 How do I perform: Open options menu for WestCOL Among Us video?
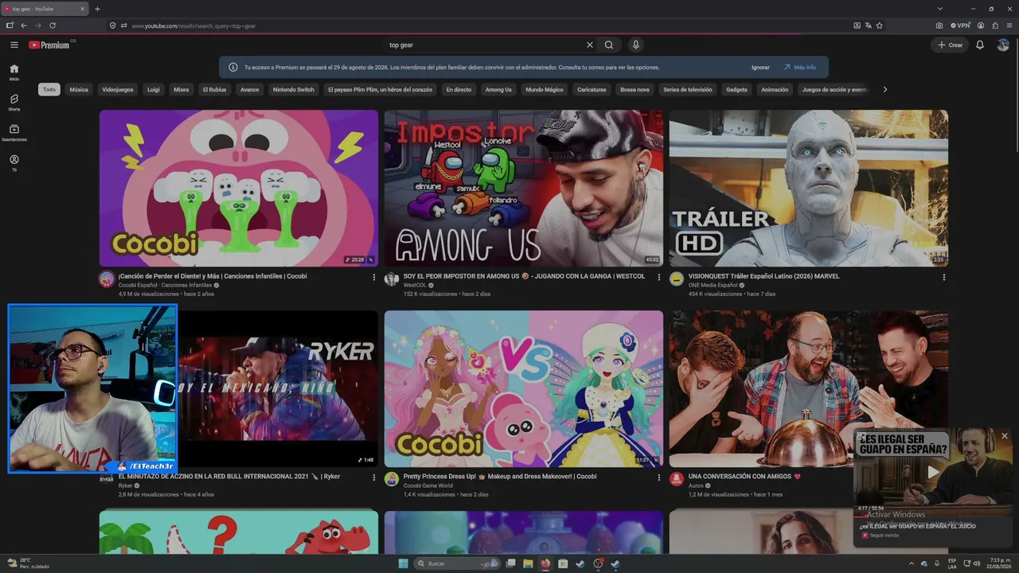tap(658, 277)
